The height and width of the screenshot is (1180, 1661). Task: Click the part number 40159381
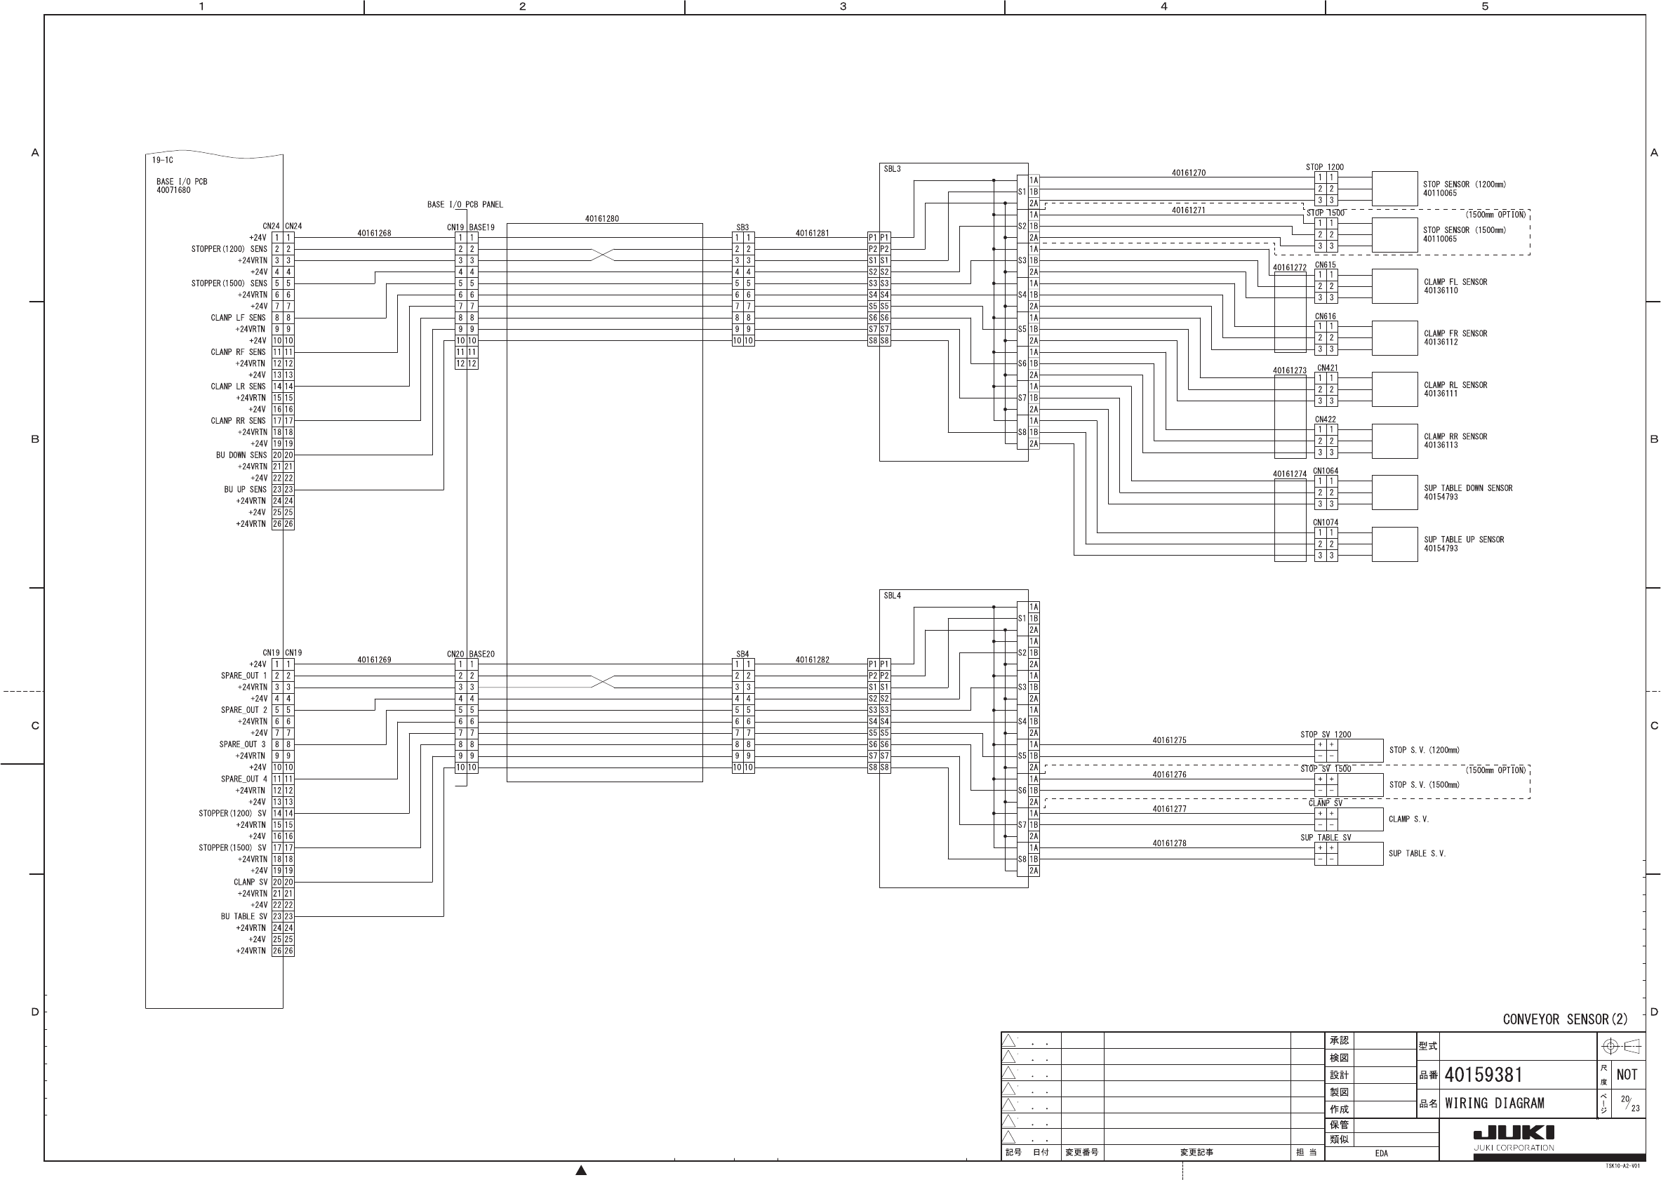tap(1483, 1075)
